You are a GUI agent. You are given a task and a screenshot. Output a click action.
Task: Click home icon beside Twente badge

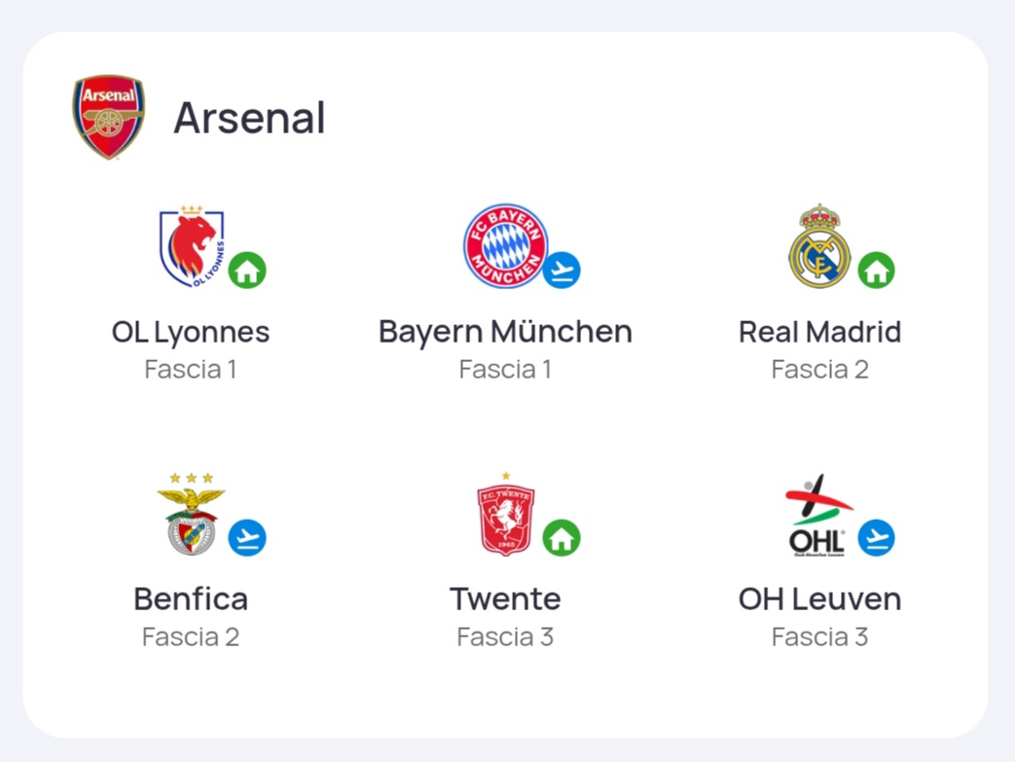click(x=562, y=537)
